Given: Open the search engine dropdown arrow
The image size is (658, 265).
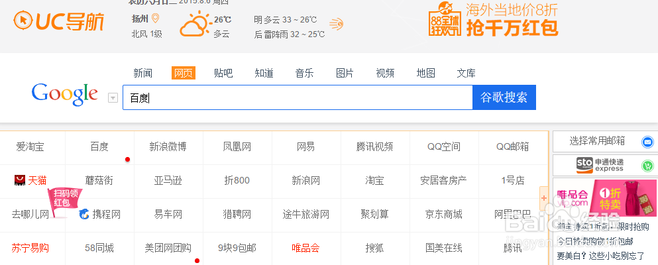Looking at the screenshot, I should 113,97.
